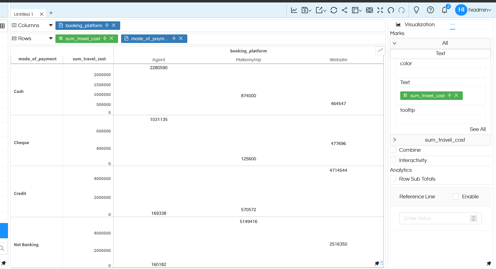This screenshot has width=496, height=269.
Task: Enable the Interactivity checkbox
Action: point(393,160)
